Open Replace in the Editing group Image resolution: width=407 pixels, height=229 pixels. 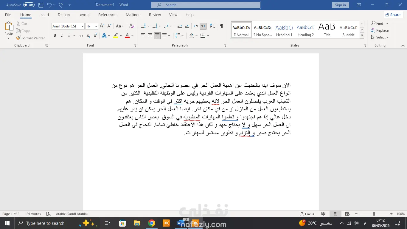click(380, 30)
